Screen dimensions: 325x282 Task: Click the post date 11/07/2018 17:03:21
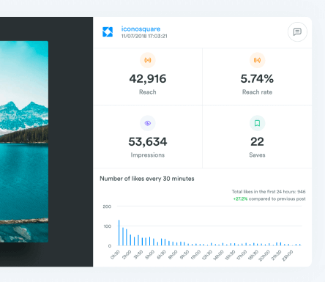tap(144, 36)
